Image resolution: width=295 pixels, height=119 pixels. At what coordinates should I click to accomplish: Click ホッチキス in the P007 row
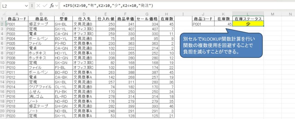click(41, 53)
